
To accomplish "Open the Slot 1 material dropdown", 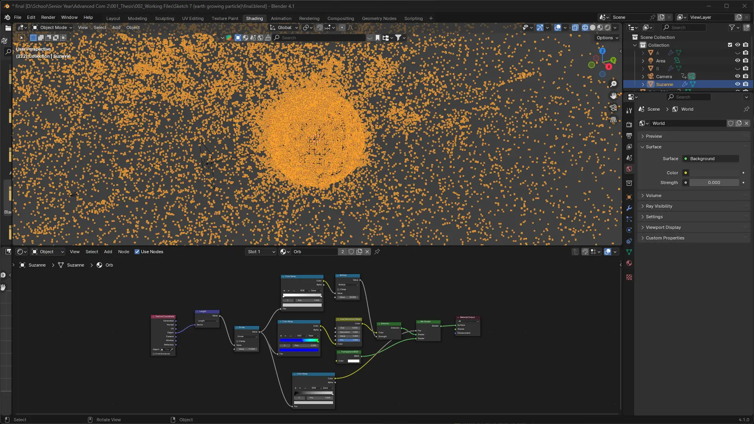I will tap(261, 252).
